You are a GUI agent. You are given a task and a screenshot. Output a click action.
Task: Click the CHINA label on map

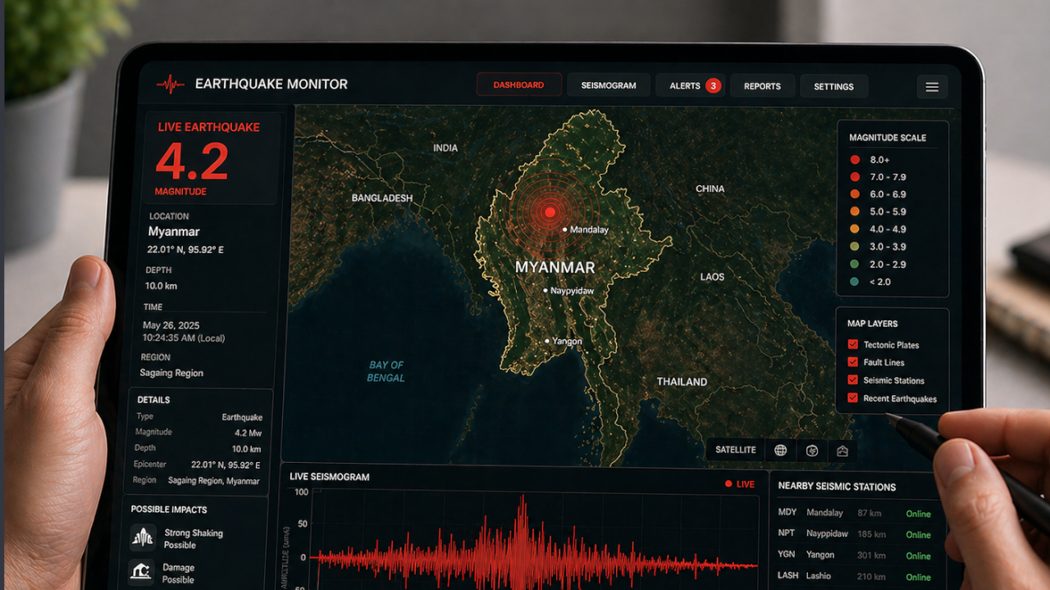710,189
